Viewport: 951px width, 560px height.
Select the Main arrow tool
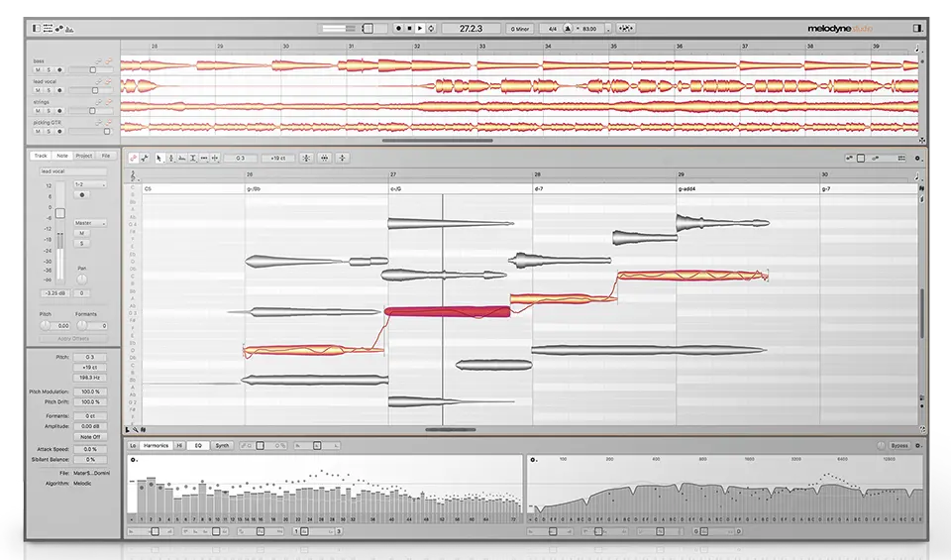tap(158, 158)
